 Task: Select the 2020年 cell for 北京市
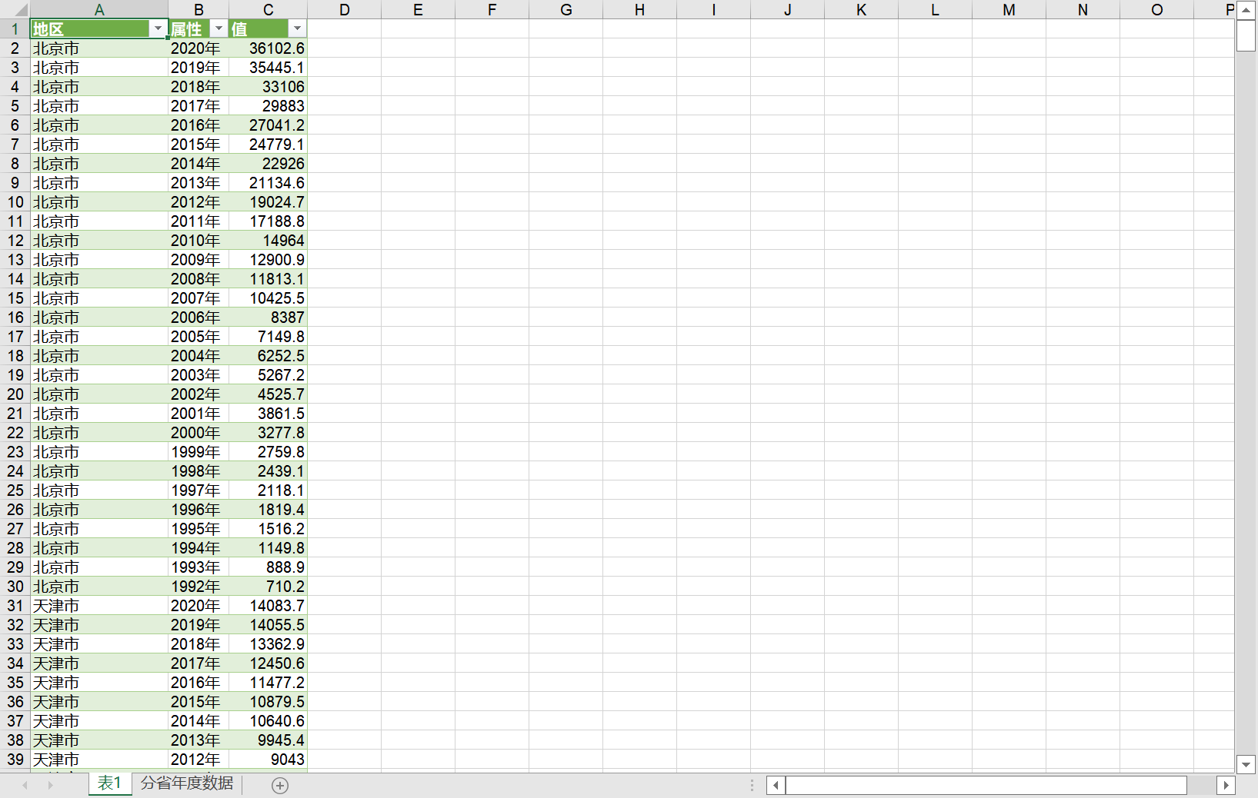[x=199, y=48]
